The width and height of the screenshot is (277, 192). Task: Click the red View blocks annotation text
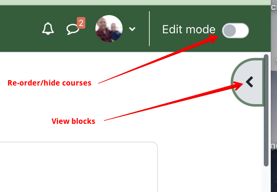click(x=73, y=121)
